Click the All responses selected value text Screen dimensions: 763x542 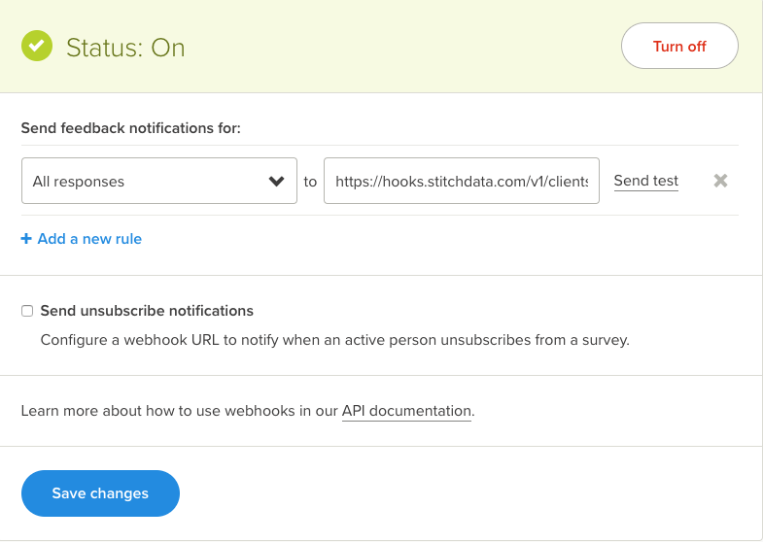coord(79,181)
